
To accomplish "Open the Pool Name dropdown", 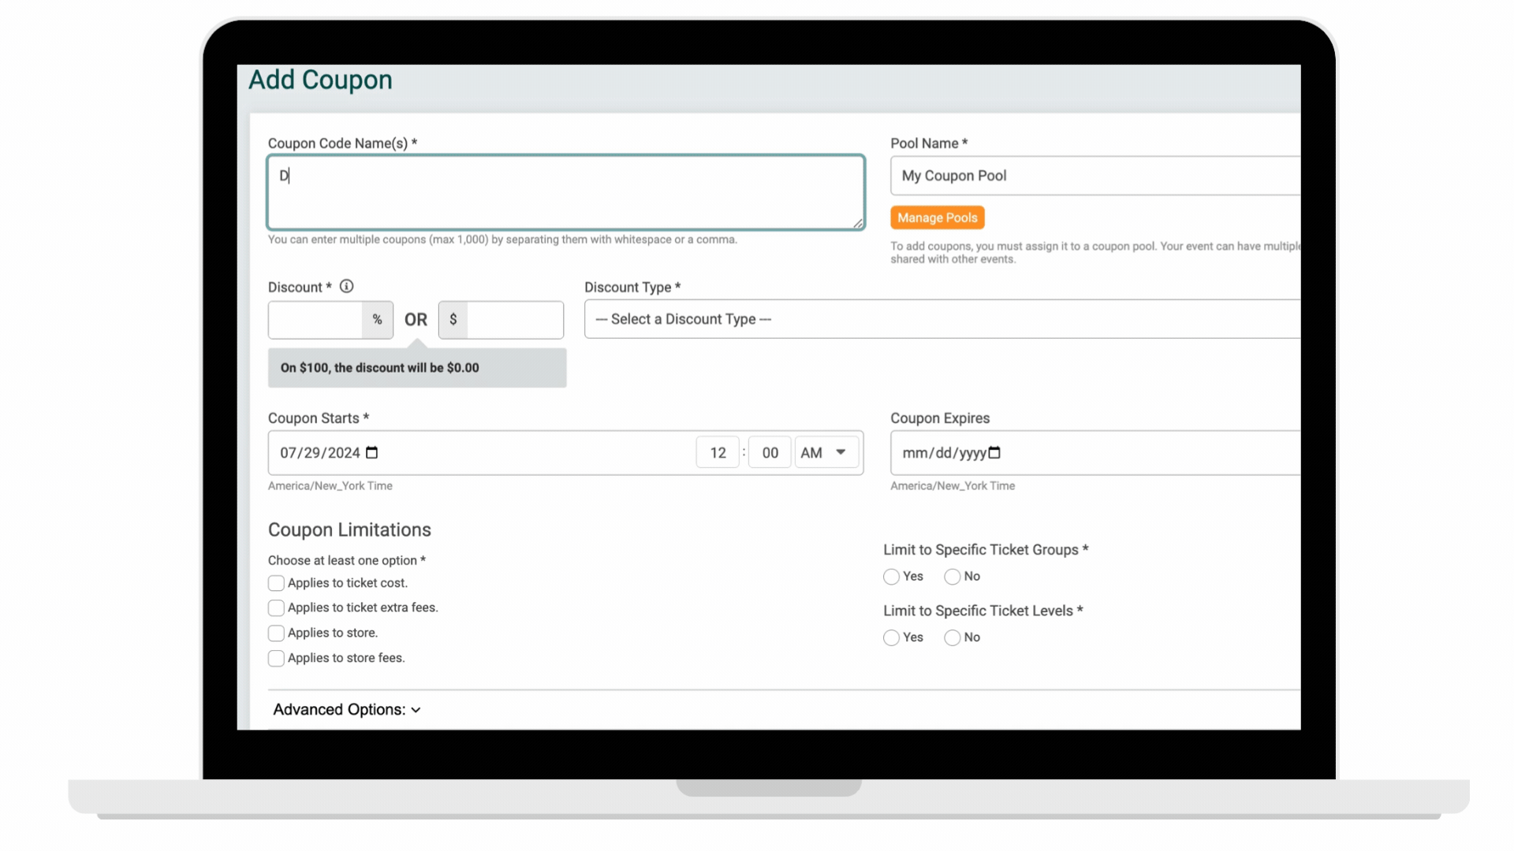I will [1094, 176].
